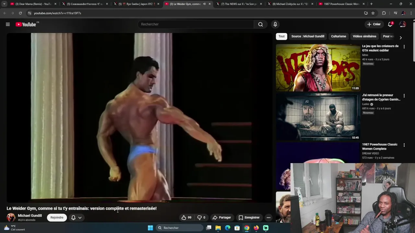The height and width of the screenshot is (233, 415).
Task: Switch to the Ryo Saeba X tab
Action: [x=136, y=4]
